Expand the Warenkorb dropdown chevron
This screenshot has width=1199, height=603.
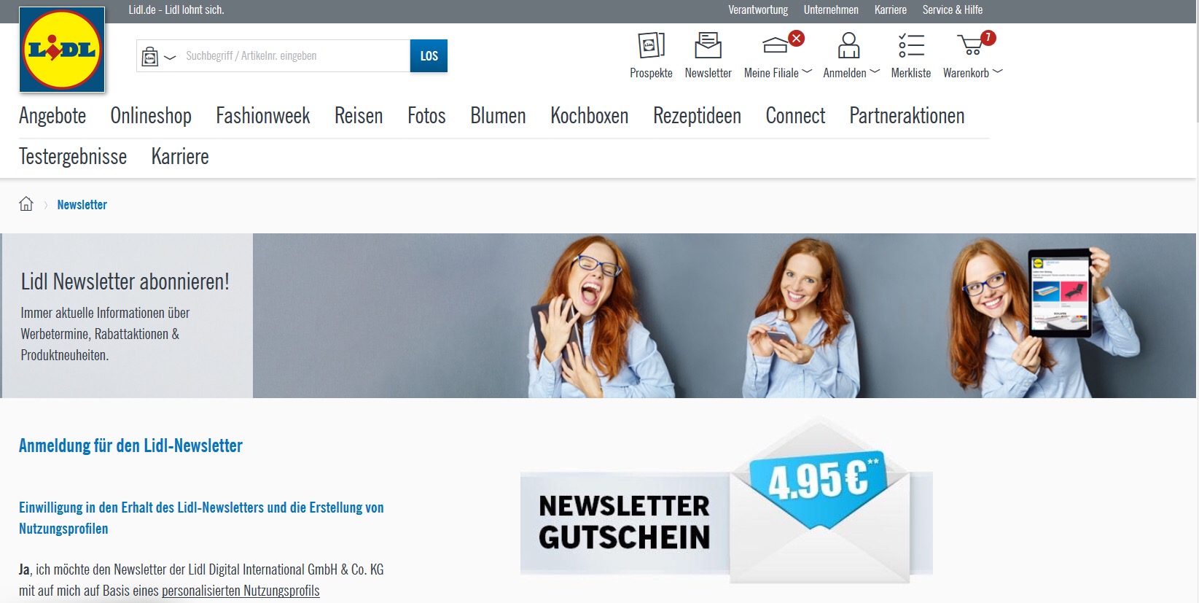998,71
